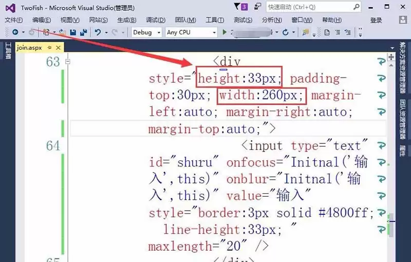Screen dimensions: 411x262
Task: Comment out the selected lines
Action: pyautogui.click(x=338, y=32)
